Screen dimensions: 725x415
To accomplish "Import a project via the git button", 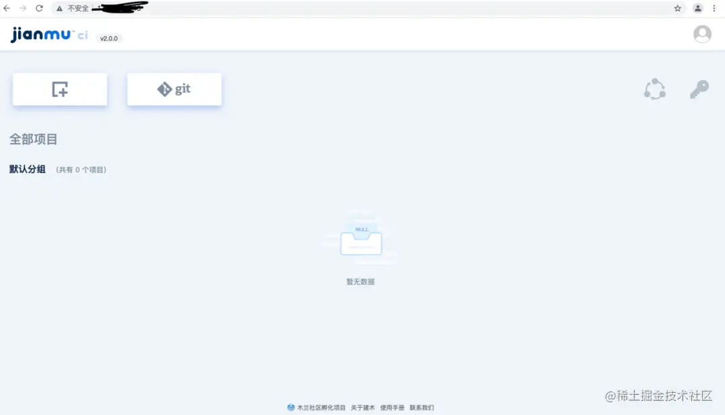I will coord(175,89).
